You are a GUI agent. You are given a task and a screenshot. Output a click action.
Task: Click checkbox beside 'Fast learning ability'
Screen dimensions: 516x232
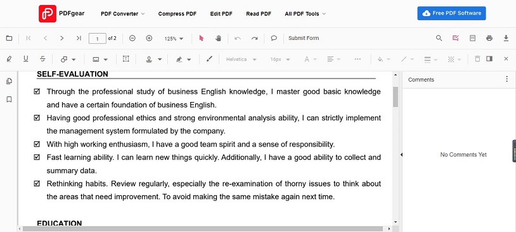click(37, 157)
